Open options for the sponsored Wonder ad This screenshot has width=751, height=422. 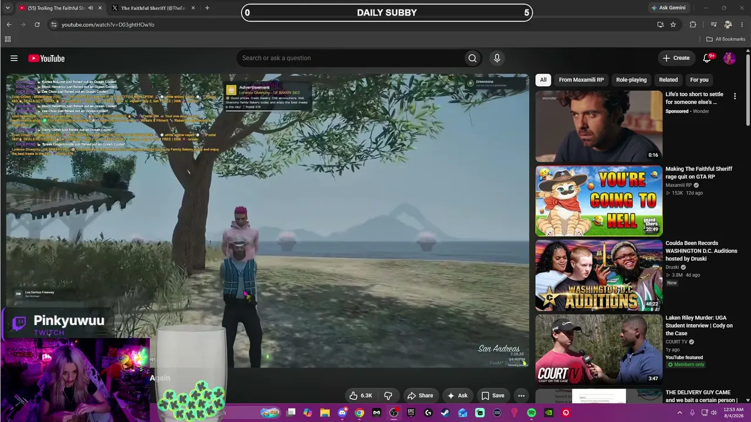coord(735,96)
